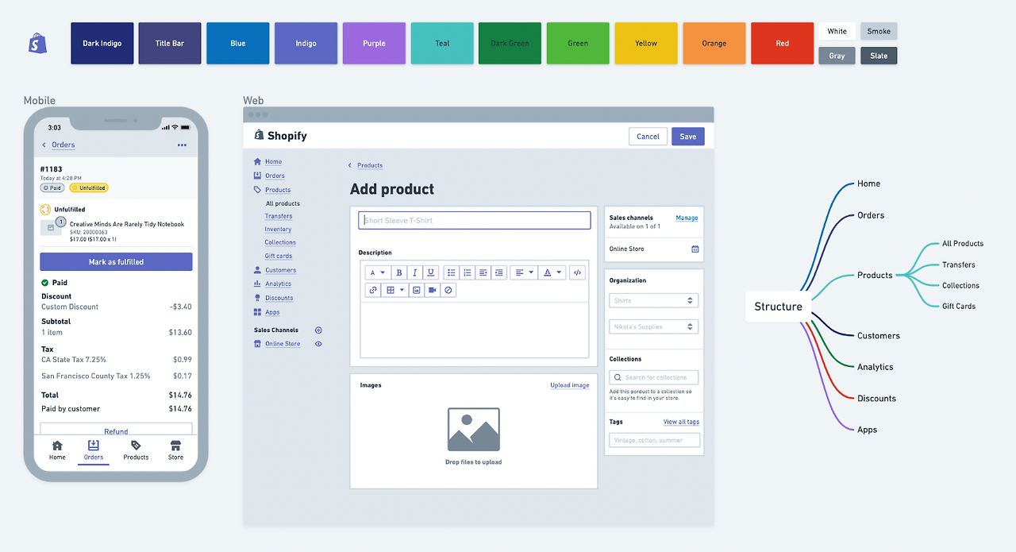Click the Cancel button
Viewport: 1016px width, 552px height.
click(x=648, y=136)
